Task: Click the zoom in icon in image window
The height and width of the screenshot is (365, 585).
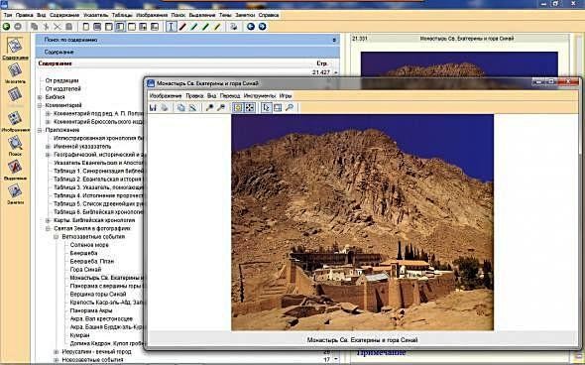Action: [209, 108]
